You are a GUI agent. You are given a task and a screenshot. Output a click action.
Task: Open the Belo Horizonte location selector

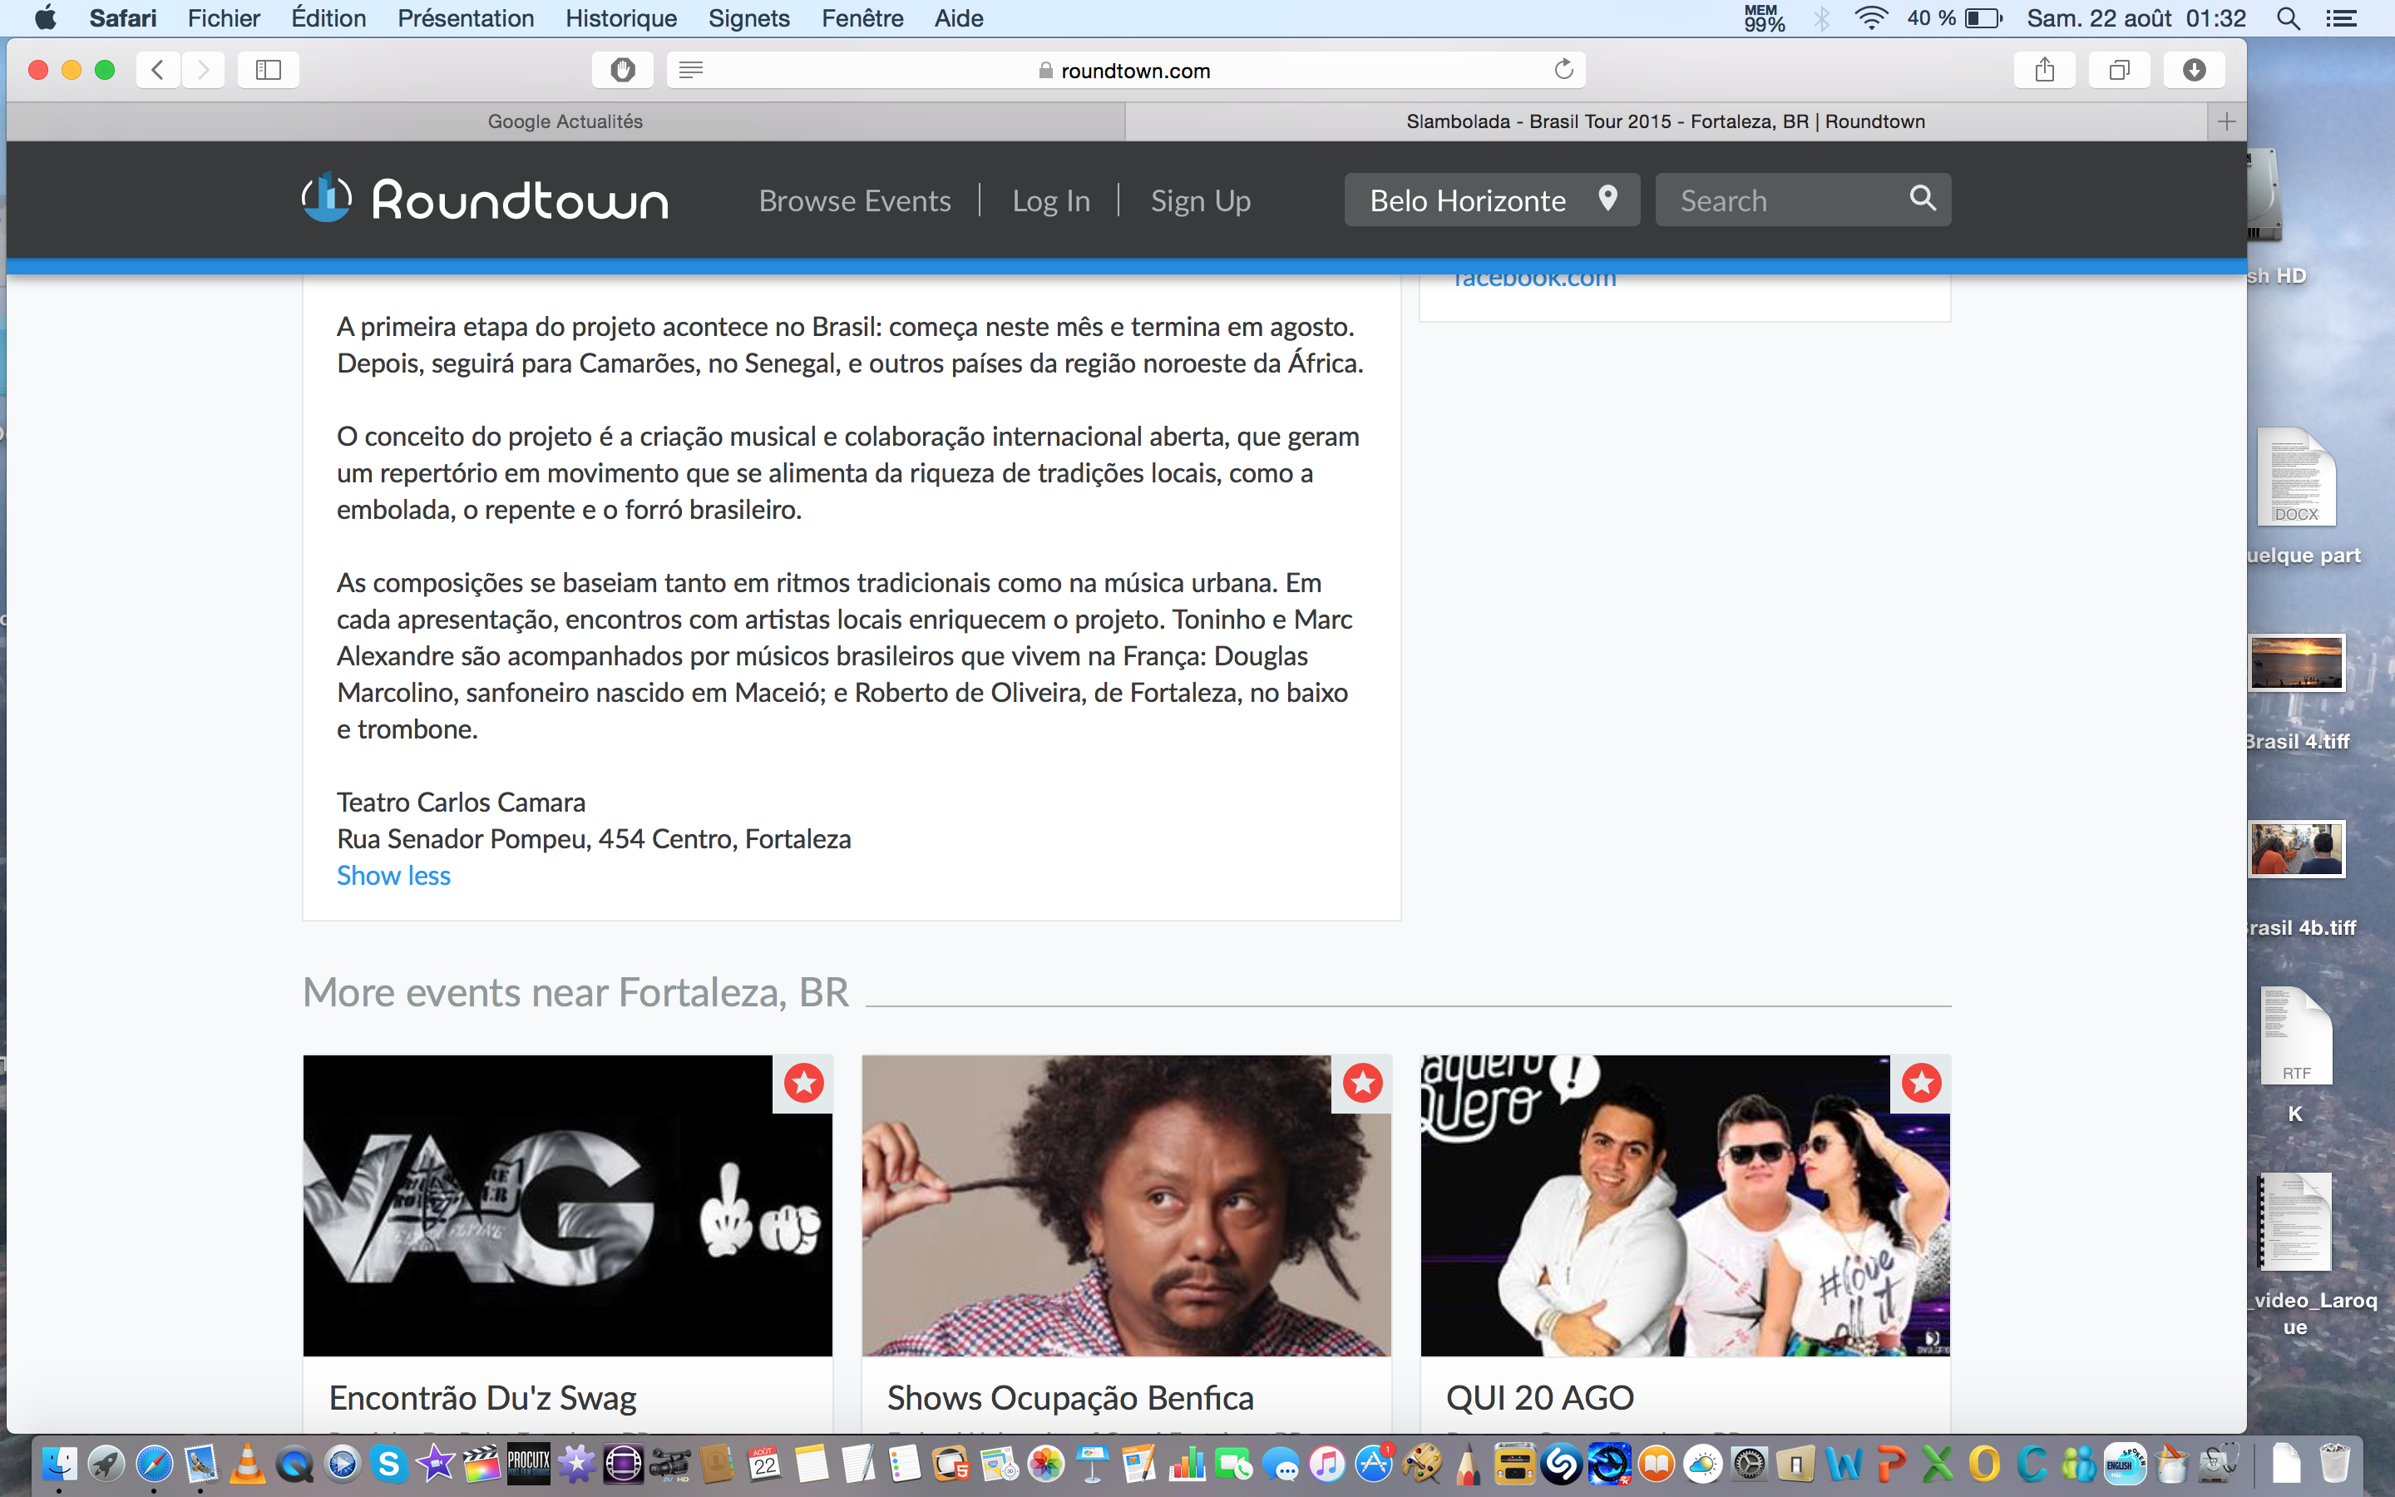(x=1491, y=200)
